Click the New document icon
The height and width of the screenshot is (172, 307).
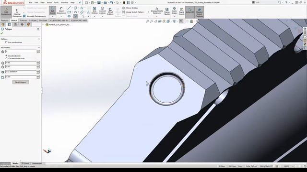[86, 2]
